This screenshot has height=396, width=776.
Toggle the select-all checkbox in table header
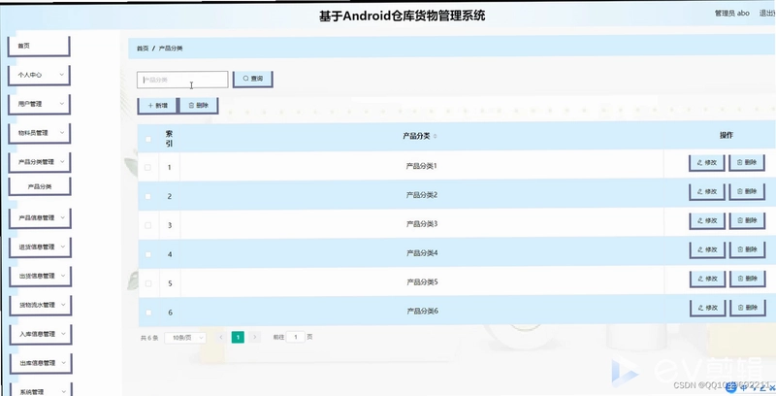(148, 139)
